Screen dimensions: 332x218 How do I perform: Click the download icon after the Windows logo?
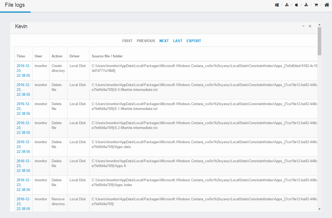287,5
